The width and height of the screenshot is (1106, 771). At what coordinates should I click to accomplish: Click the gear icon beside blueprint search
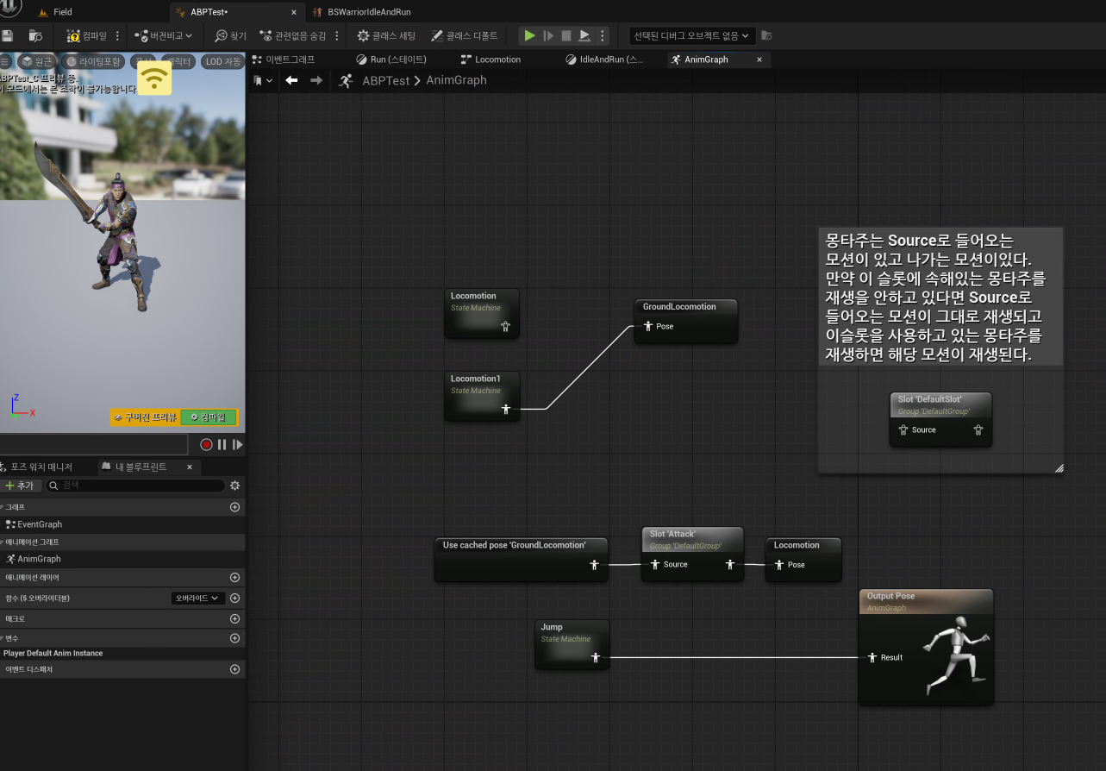[234, 486]
